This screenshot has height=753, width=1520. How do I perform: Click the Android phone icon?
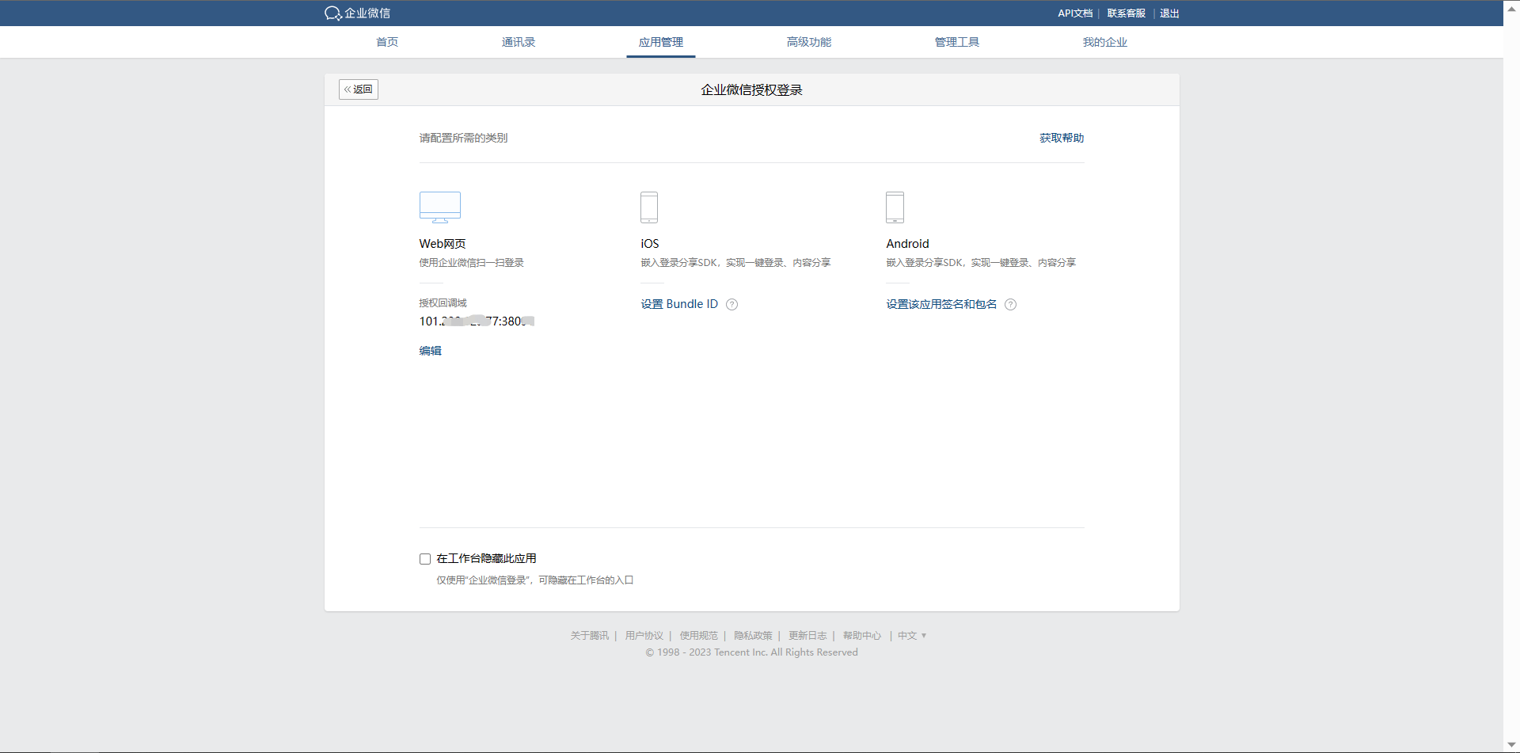coord(895,207)
